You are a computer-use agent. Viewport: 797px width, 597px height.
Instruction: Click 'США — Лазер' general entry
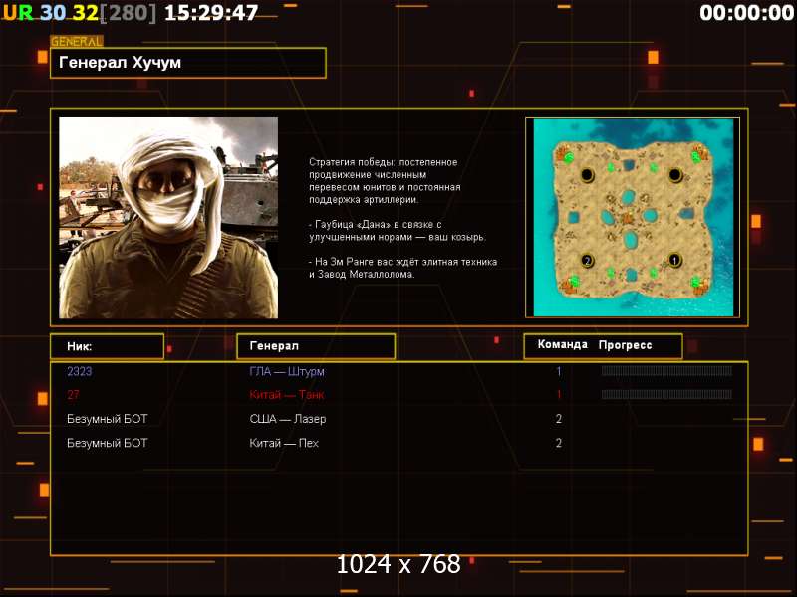288,419
